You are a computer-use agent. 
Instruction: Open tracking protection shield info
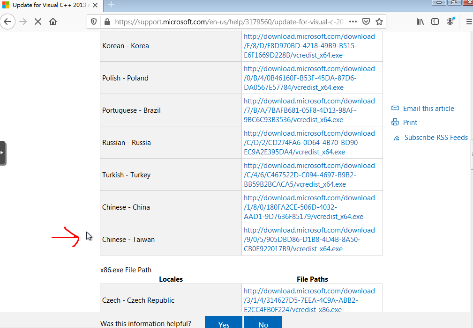94,22
